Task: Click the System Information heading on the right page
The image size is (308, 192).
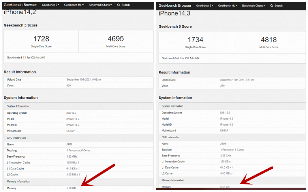Action: coord(175,98)
